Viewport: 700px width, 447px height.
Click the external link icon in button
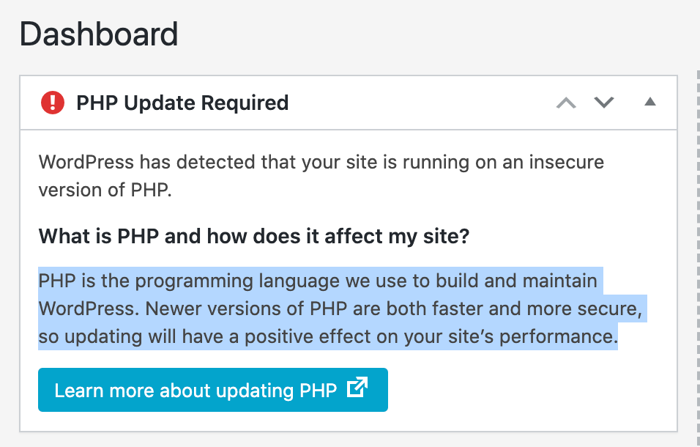coord(357,388)
